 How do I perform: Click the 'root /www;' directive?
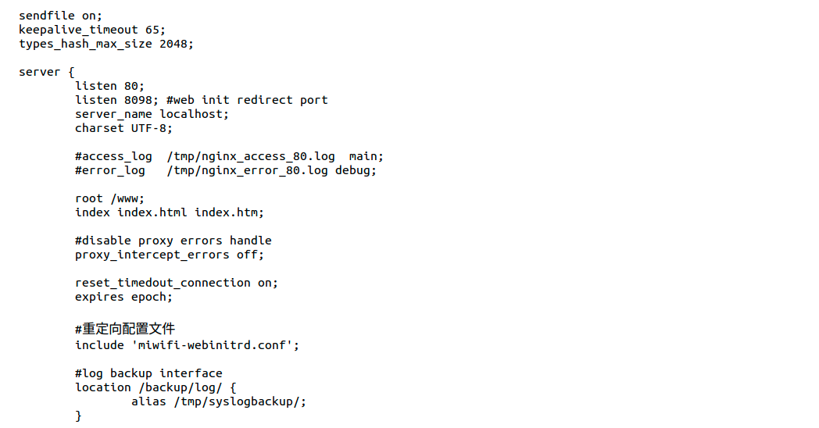109,199
